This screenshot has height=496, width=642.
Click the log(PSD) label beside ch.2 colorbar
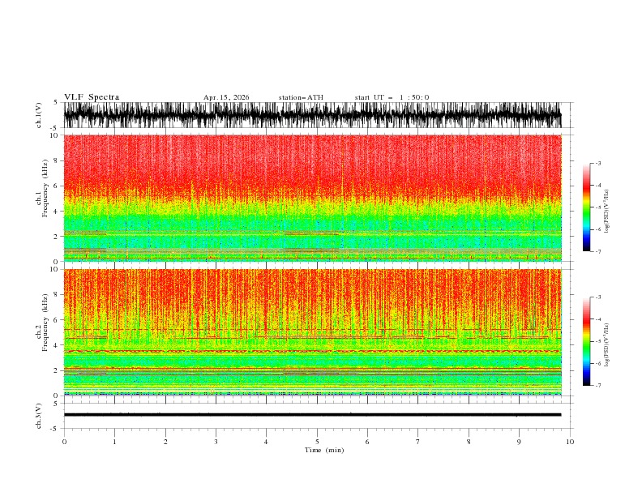pos(607,345)
